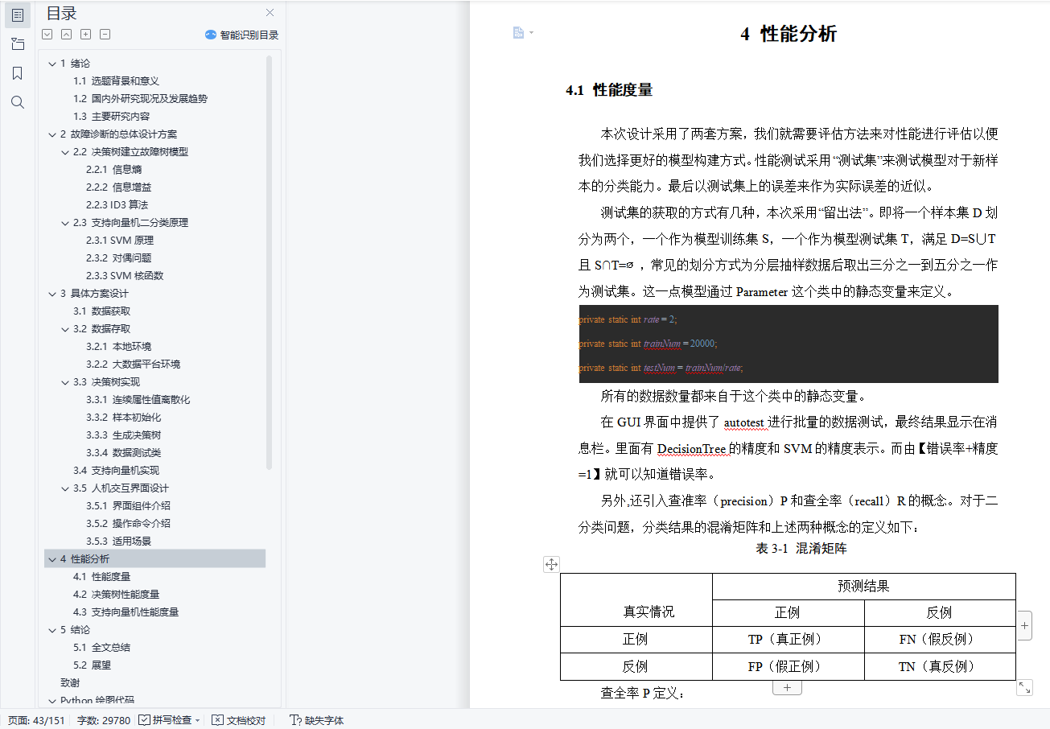The image size is (1050, 729).
Task: Jump to 3.4 支持向量机实现
Action: [116, 471]
